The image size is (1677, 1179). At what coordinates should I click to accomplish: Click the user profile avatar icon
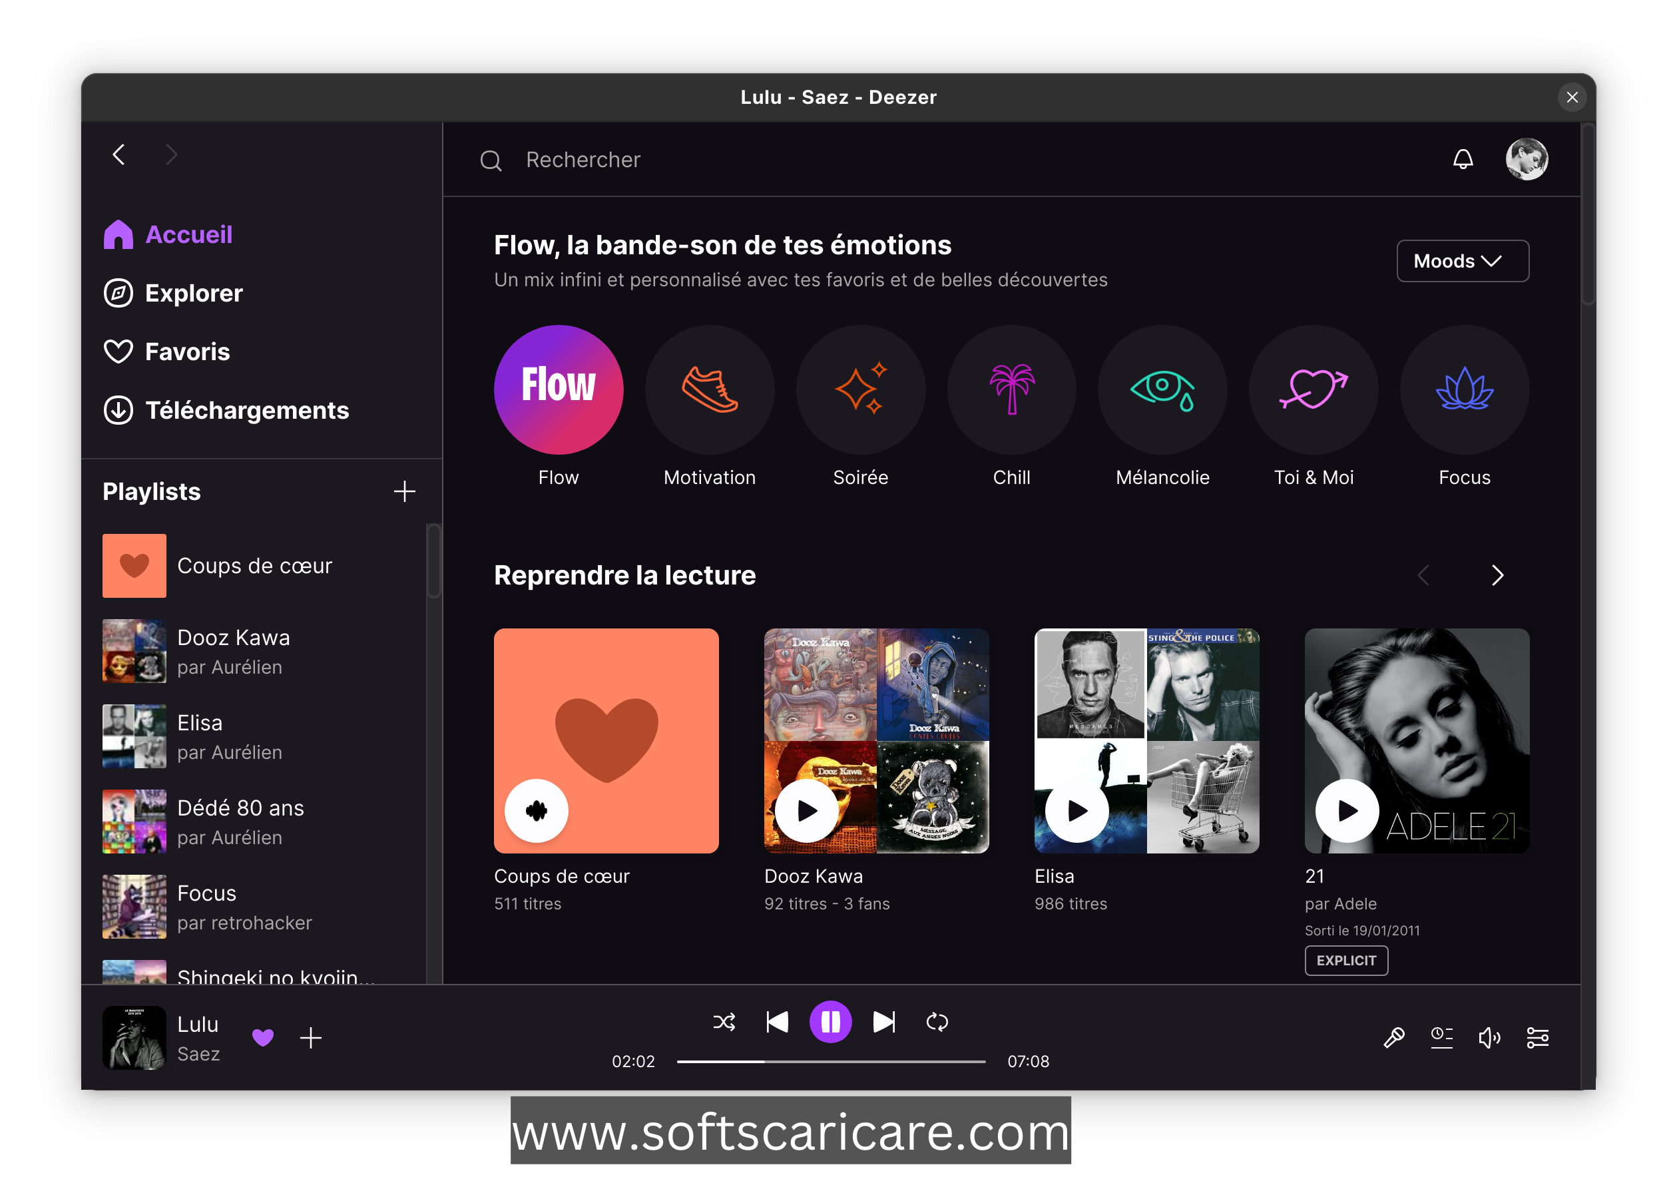click(1527, 160)
